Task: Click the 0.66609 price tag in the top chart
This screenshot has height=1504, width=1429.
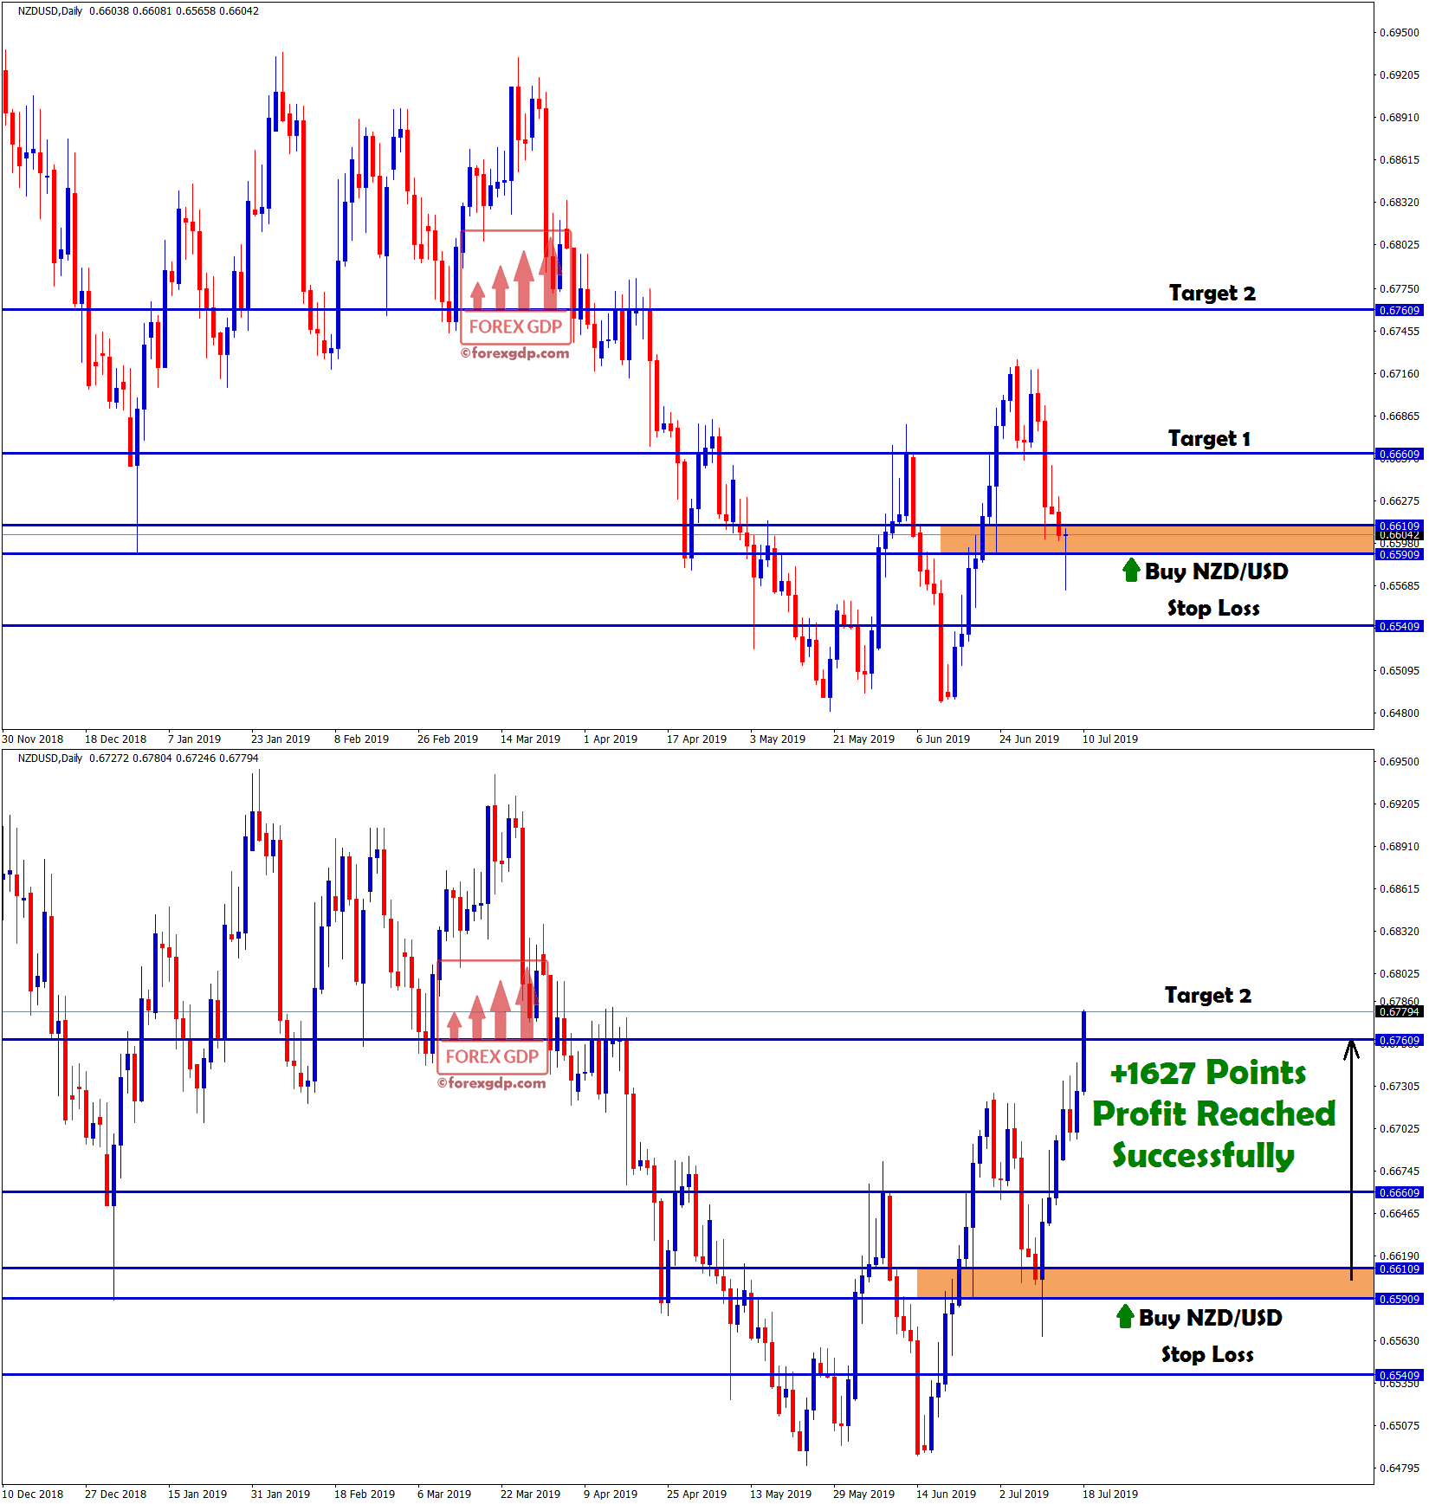Action: 1399,454
